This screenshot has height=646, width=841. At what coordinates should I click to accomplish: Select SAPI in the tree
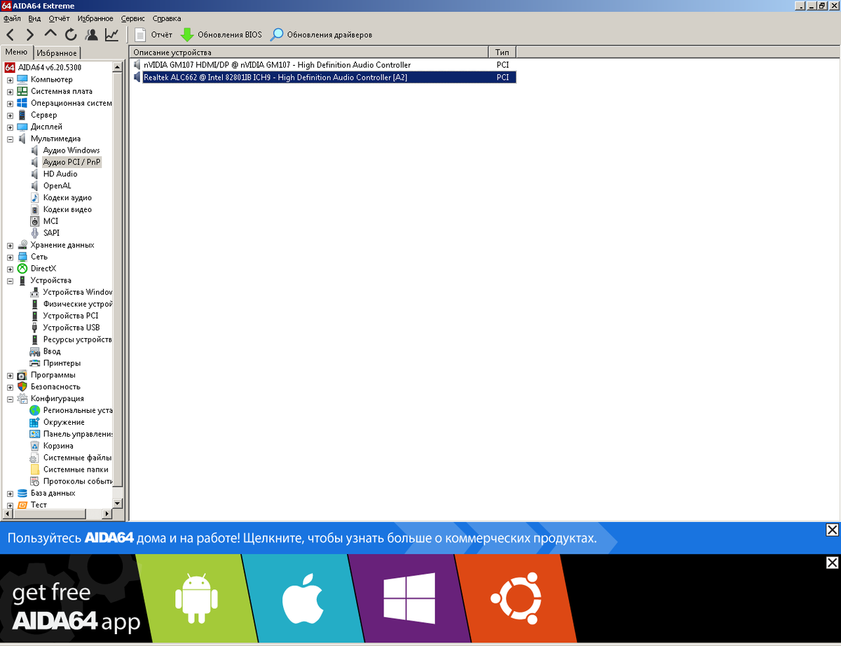click(x=51, y=233)
